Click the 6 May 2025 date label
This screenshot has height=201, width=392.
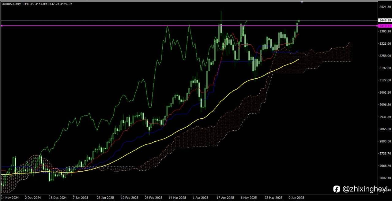pos(249,198)
